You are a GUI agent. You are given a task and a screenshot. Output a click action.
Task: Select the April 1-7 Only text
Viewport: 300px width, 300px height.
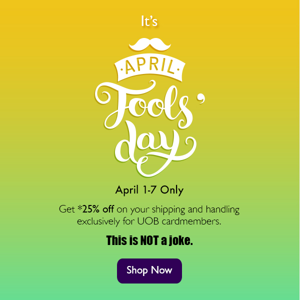(x=149, y=190)
